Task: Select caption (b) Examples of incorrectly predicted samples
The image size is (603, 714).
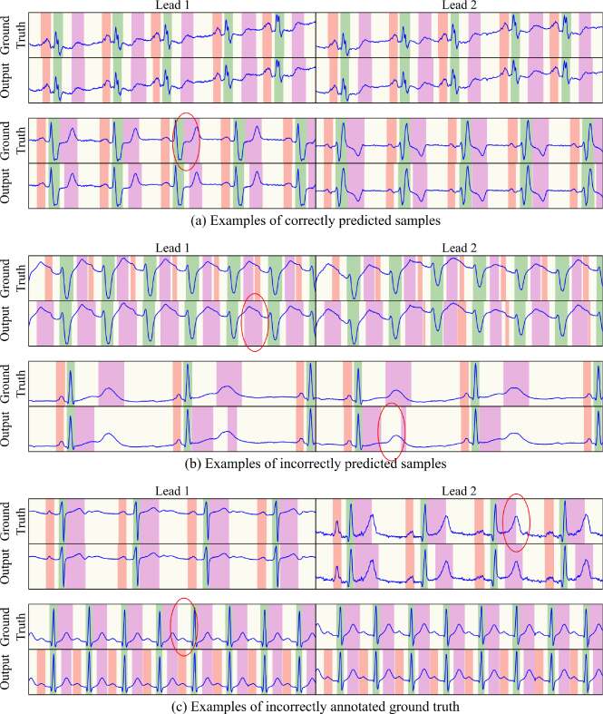Action: 316,464
